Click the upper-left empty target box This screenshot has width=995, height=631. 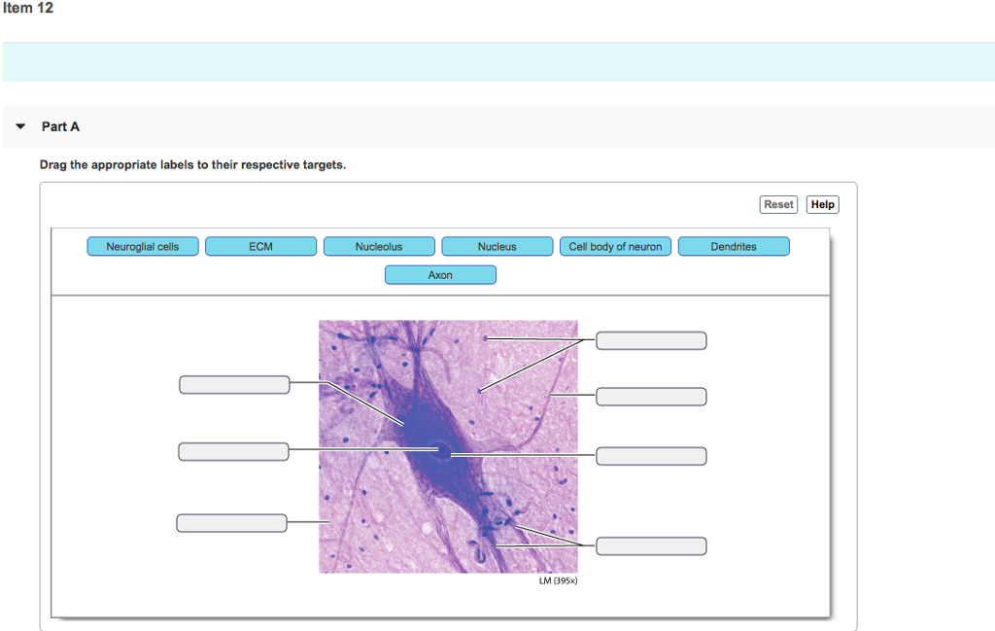click(x=234, y=385)
